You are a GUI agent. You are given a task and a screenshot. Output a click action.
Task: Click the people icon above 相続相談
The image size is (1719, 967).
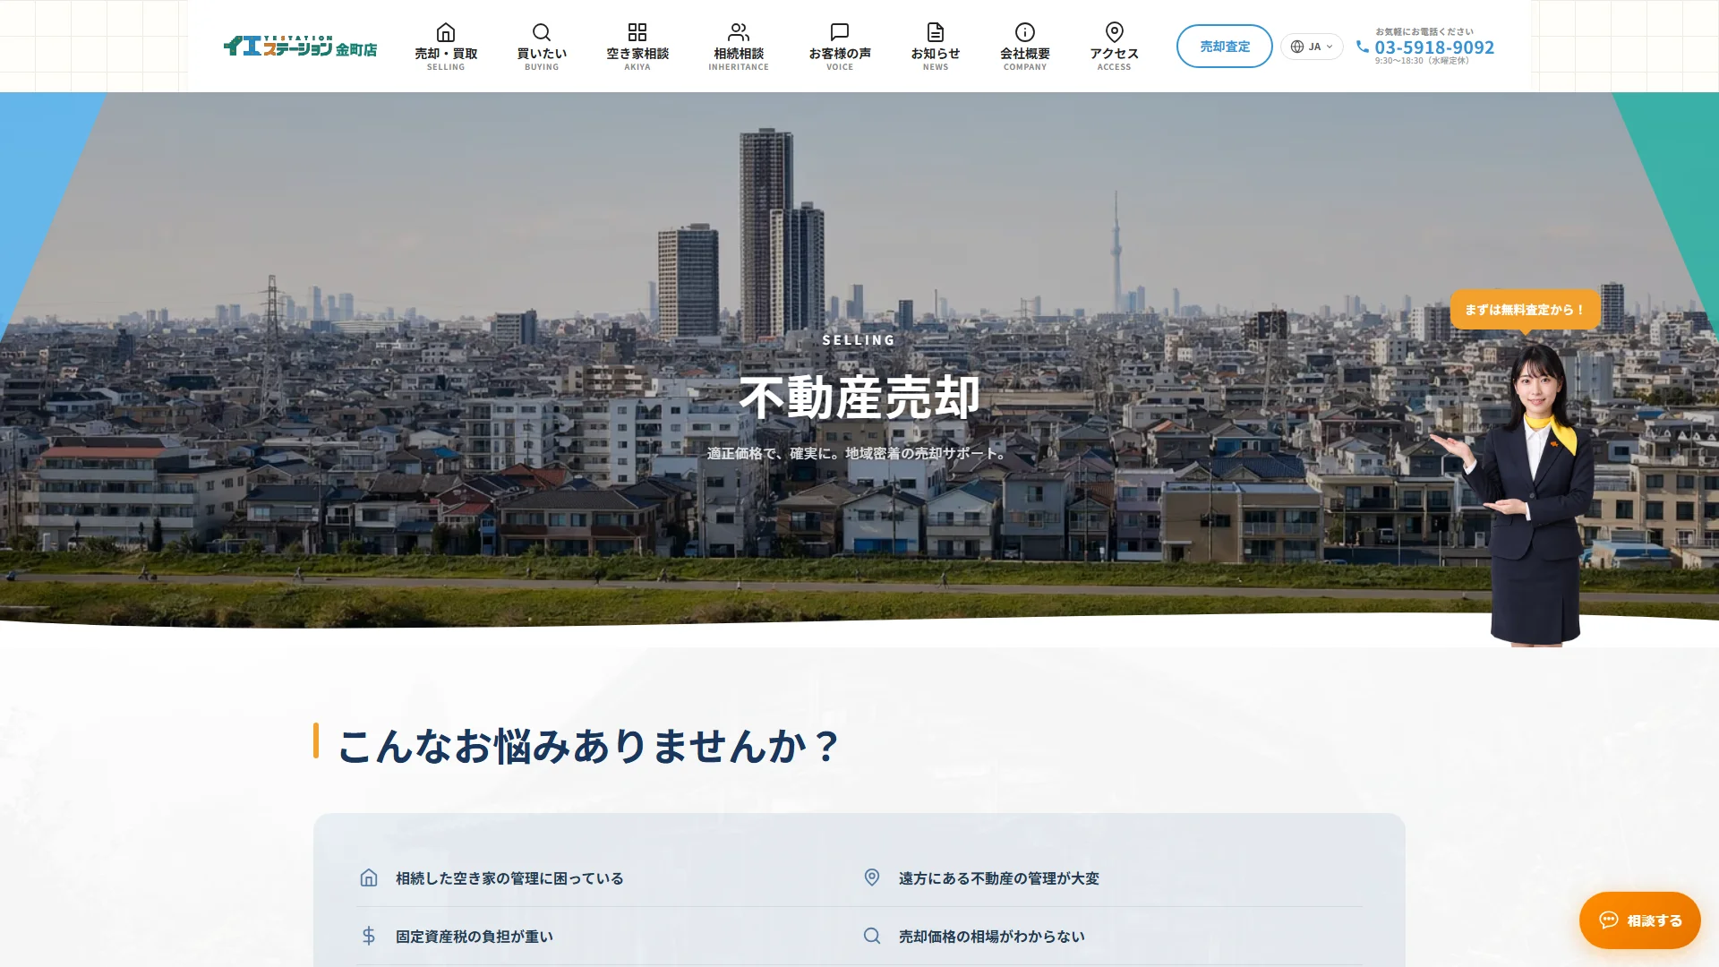pyautogui.click(x=739, y=32)
